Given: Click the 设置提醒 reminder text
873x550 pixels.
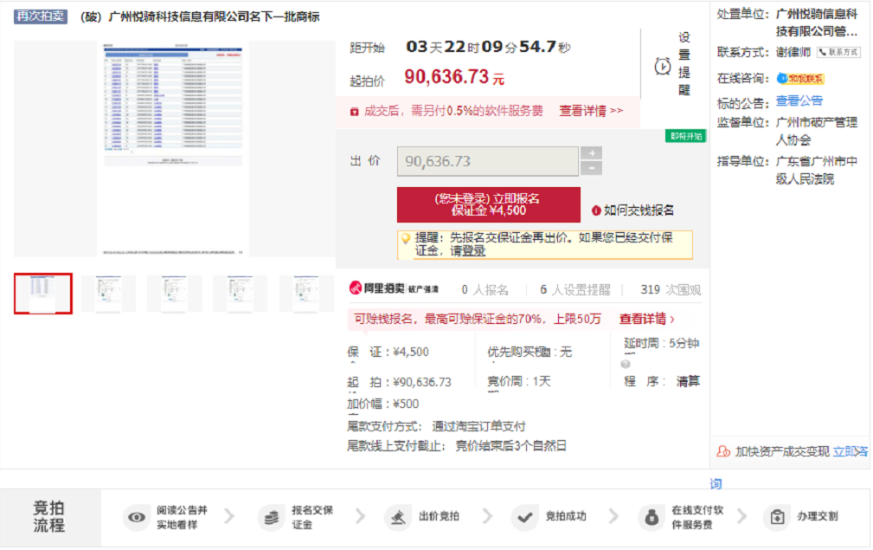Looking at the screenshot, I should [684, 64].
